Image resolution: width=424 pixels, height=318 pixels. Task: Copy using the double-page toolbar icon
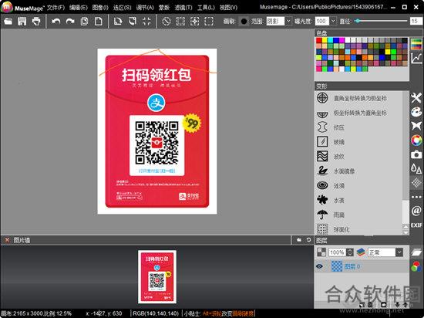[x=84, y=21]
